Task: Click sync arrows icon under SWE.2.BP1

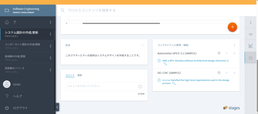Action: (165, 64)
